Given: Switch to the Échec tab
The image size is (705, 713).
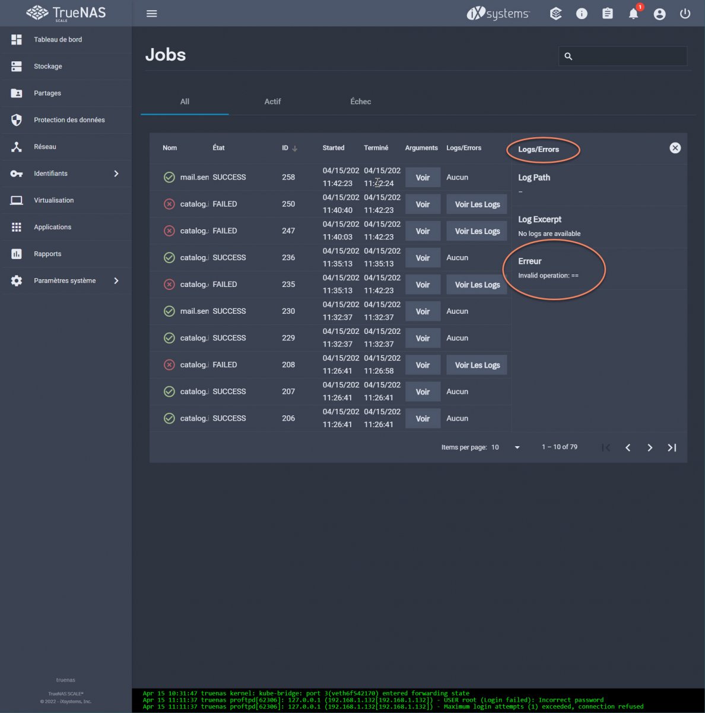Looking at the screenshot, I should (360, 102).
